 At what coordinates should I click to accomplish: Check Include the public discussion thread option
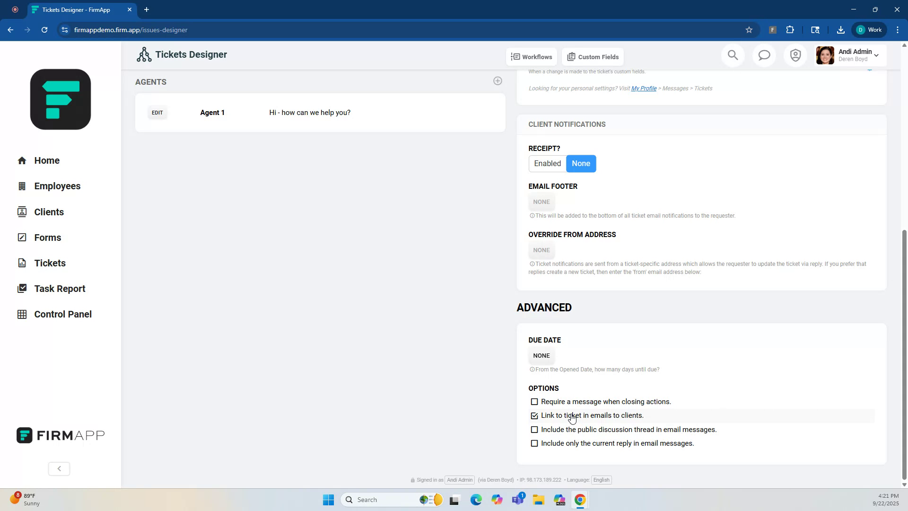coord(534,430)
